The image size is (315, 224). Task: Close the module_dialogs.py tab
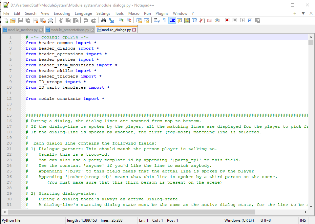134,30
